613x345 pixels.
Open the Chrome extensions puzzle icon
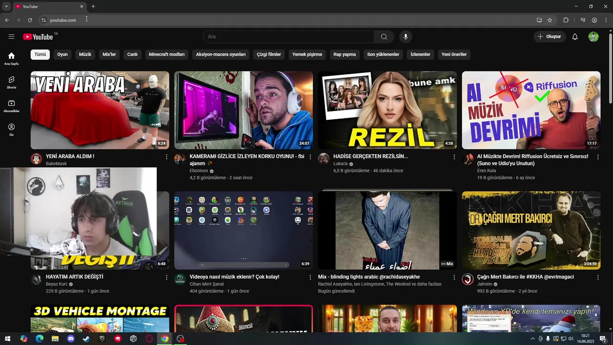[x=566, y=20]
